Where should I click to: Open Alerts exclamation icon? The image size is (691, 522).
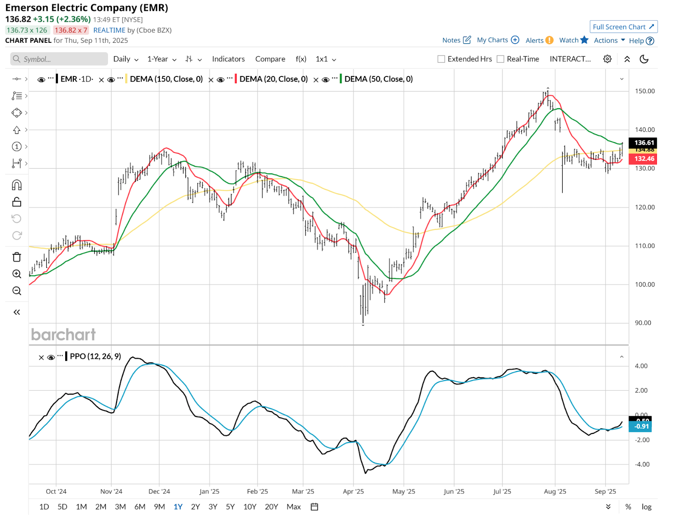point(549,40)
